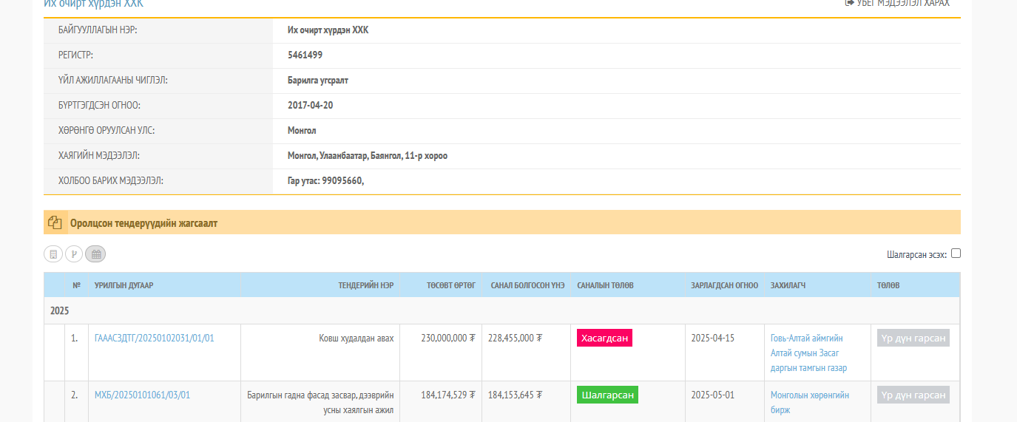Click the ХӨРӨНГӨ ОРУУЛСАН УЛС label
This screenshot has height=422, width=1017.
click(107, 130)
